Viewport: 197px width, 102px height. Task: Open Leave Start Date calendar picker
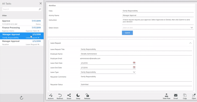(134, 63)
